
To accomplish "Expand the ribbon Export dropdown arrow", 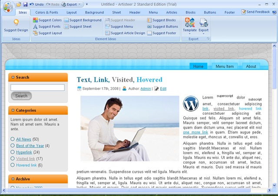I will 204,34.
